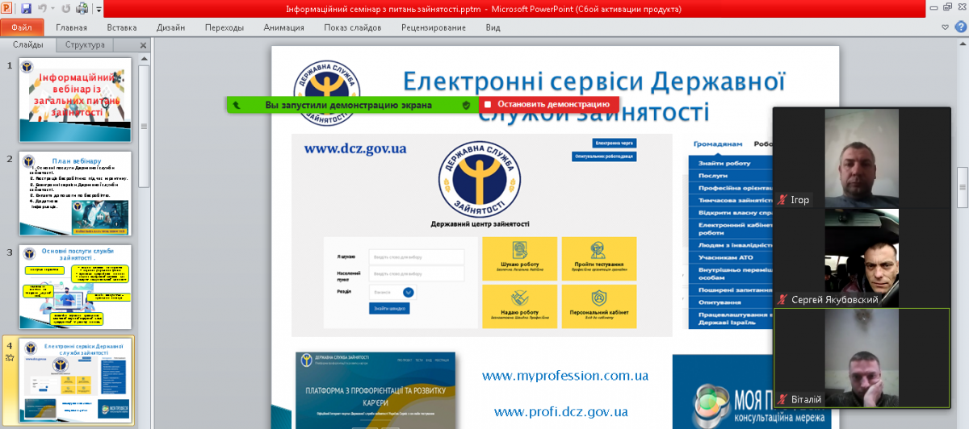
Task: Click the Save icon in quick access toolbar
Action: tap(26, 9)
